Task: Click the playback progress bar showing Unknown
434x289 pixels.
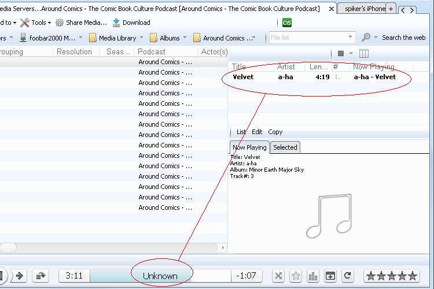Action: pyautogui.click(x=160, y=276)
